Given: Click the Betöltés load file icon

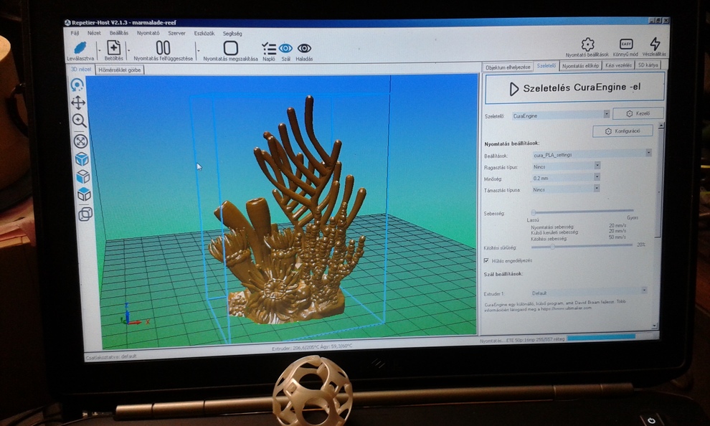Looking at the screenshot, I should tap(113, 47).
